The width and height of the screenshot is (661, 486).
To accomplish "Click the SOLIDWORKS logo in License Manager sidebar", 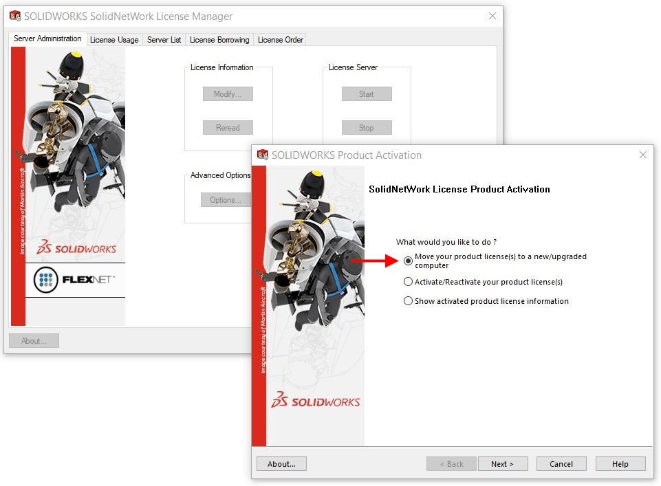I will click(x=76, y=247).
